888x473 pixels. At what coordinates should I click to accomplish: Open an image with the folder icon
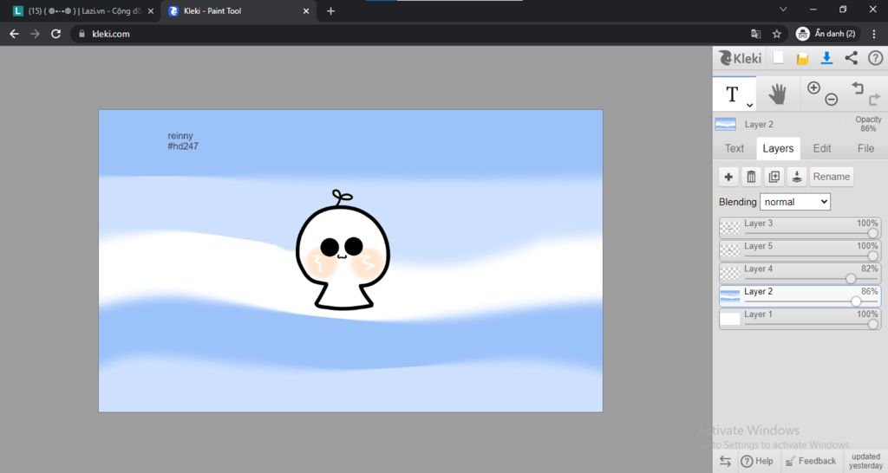click(802, 58)
